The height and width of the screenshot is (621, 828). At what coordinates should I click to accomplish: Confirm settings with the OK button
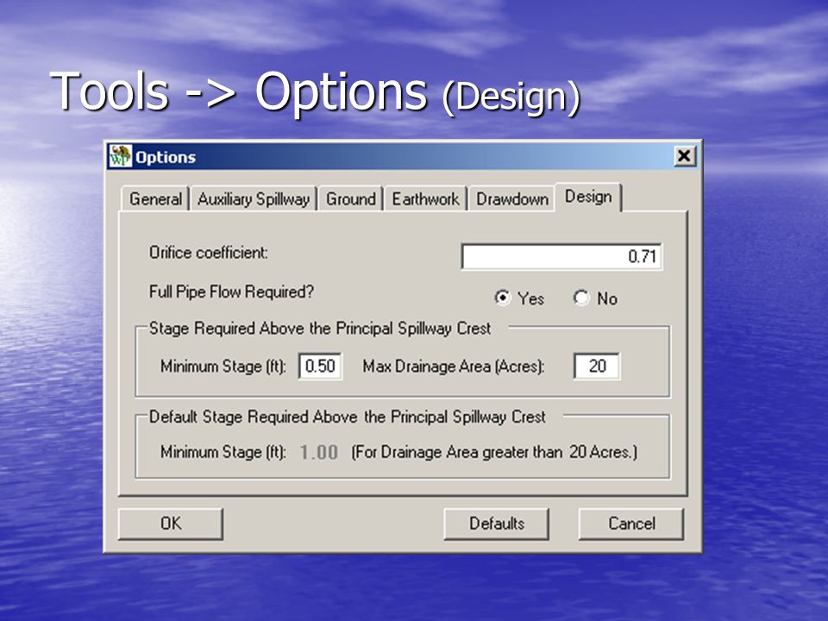(x=171, y=524)
